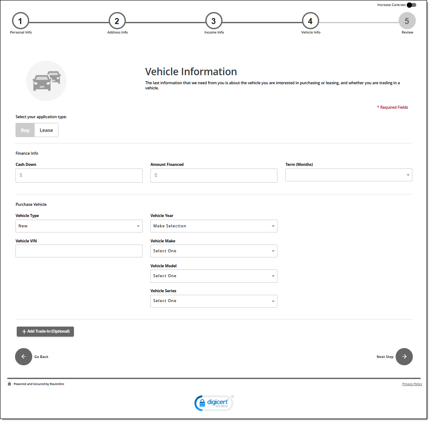
Task: Jump to step 3 Income Info
Action: pos(213,21)
